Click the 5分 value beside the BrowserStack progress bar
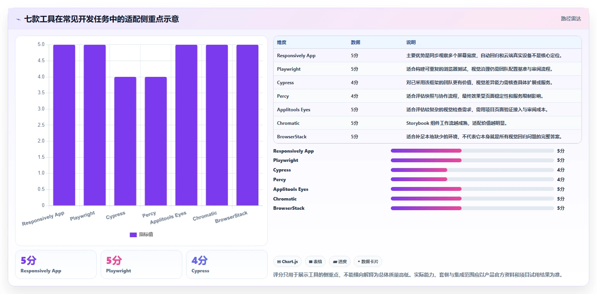The height and width of the screenshot is (294, 597). tap(561, 208)
